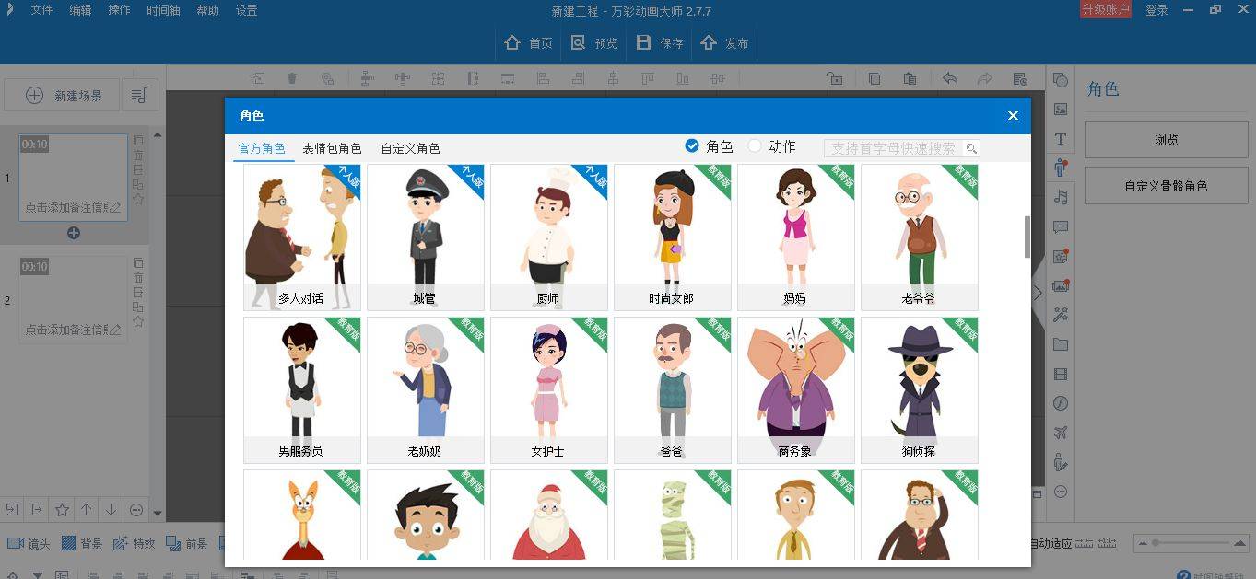Select the 角色 radio option

point(692,146)
